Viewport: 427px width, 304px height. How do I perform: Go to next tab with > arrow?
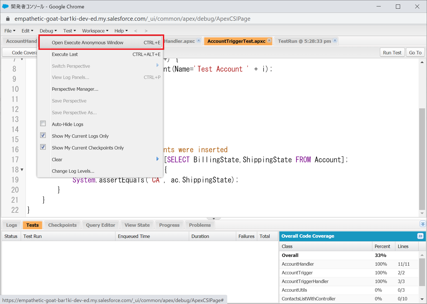point(146,31)
